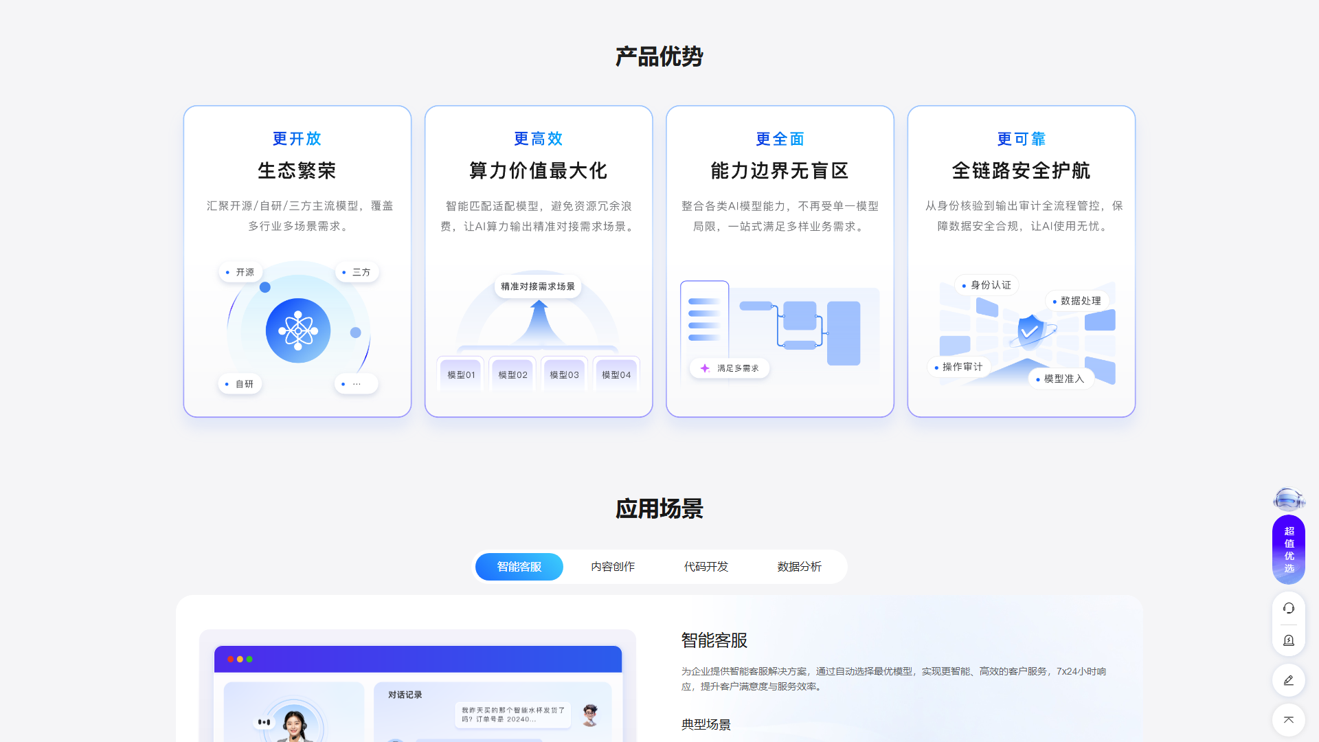
Task: Click the 自研 tag bubble
Action: pyautogui.click(x=240, y=384)
